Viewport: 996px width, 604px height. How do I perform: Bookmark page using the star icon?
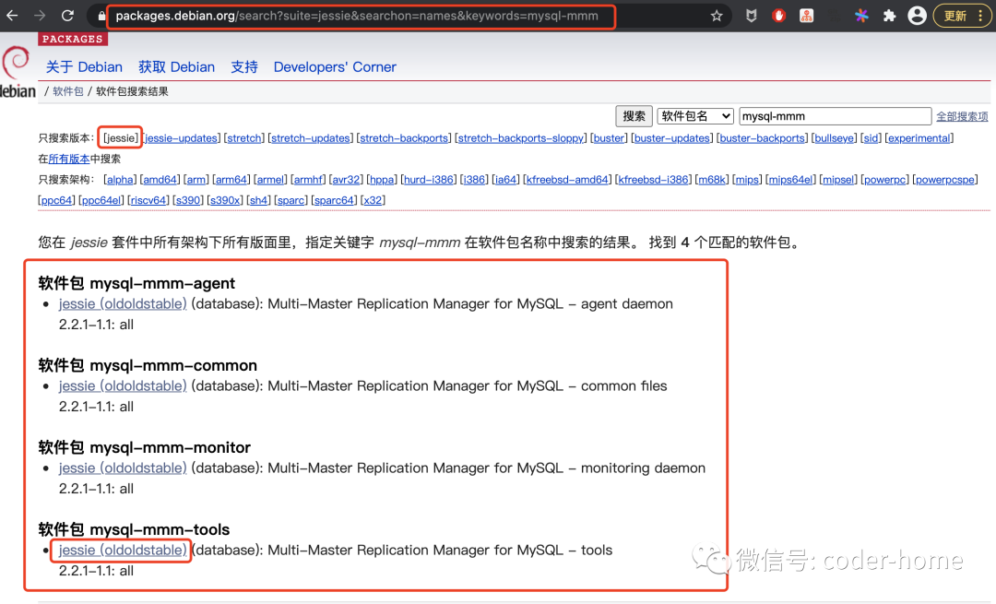pos(717,16)
